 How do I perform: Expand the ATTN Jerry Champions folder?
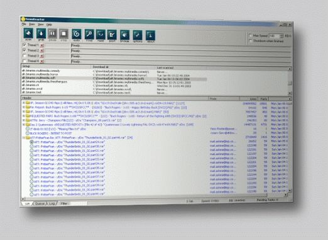24,120
